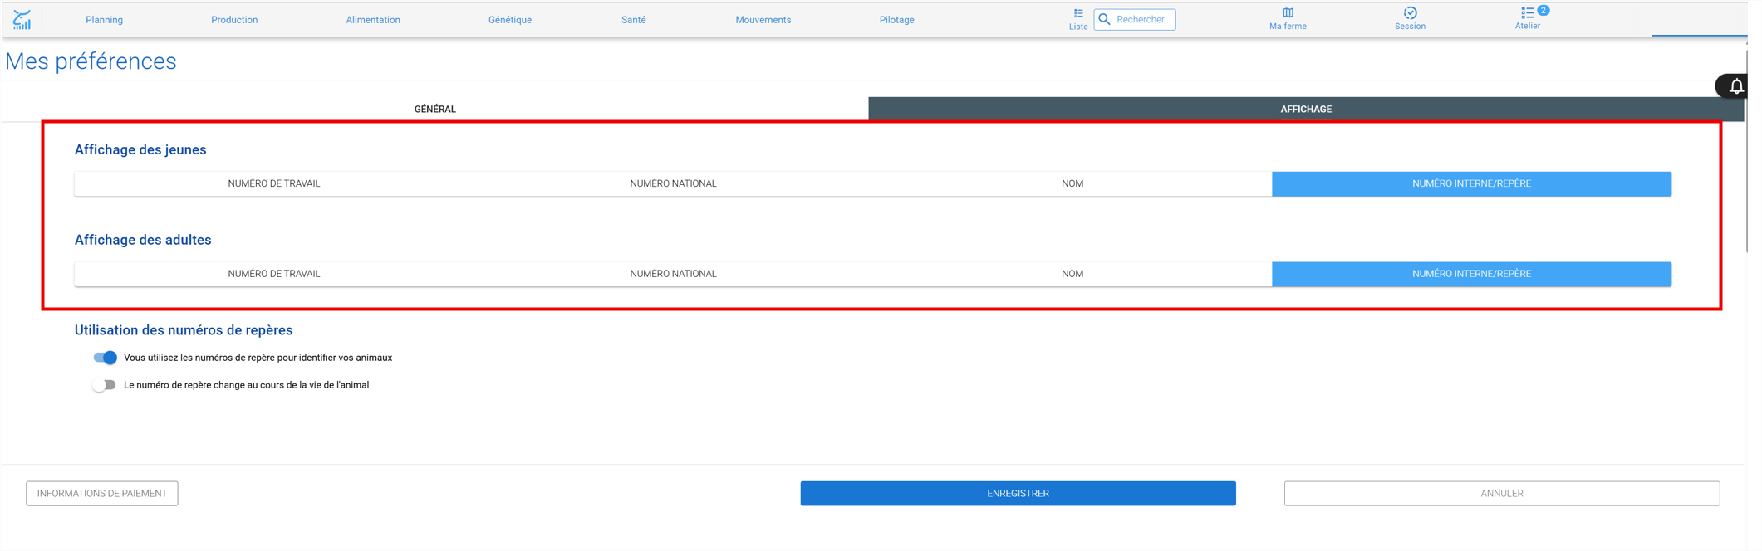Viewport: 1762px width, 551px height.
Task: Select Numéro de travail for adultes display
Action: point(276,275)
